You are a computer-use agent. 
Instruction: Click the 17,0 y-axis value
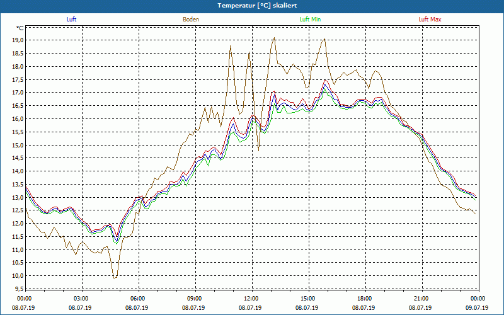tap(18, 93)
